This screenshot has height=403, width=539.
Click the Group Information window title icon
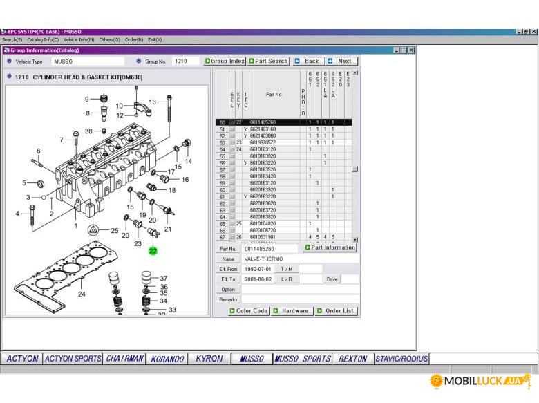point(6,50)
